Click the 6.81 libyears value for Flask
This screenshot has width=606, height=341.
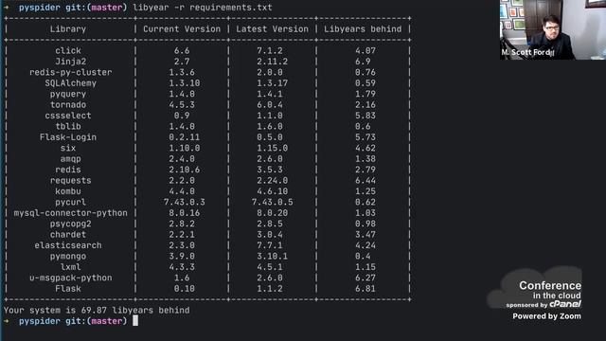click(x=365, y=289)
